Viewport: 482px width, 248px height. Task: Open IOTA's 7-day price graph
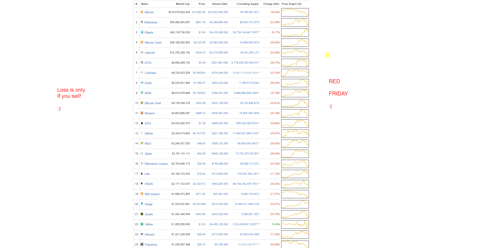tap(295, 63)
